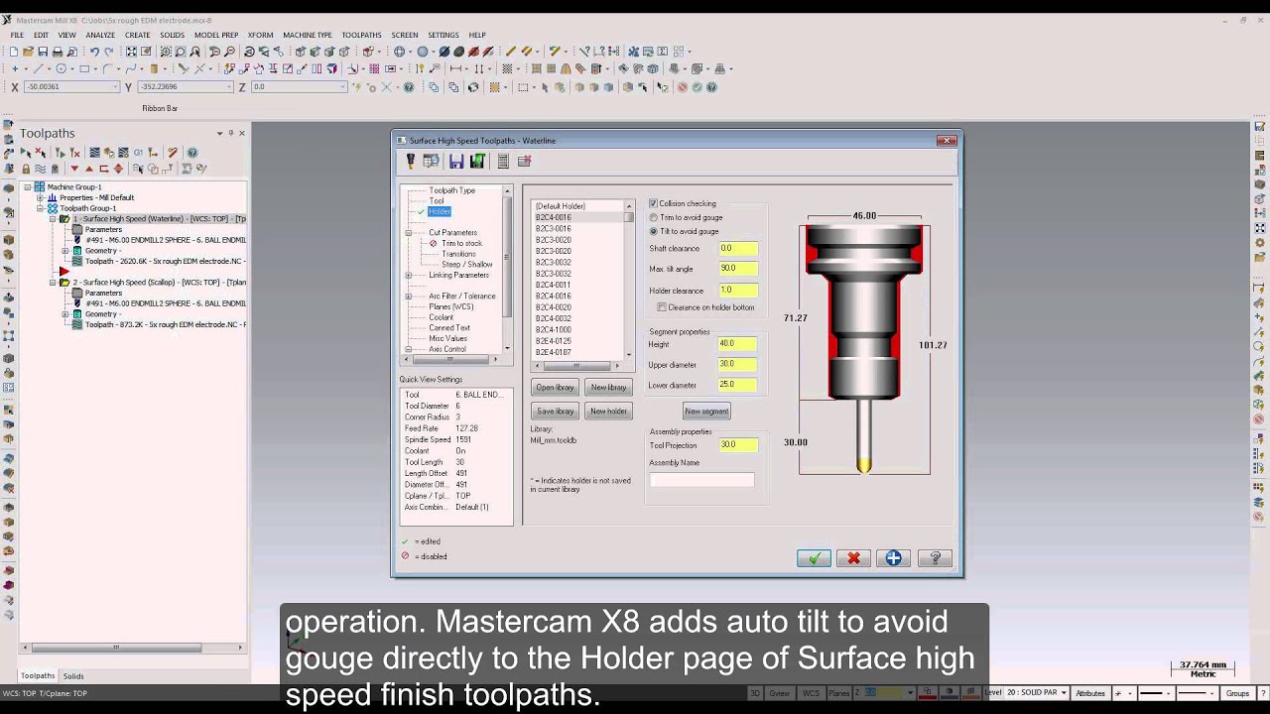This screenshot has width=1270, height=714.
Task: Click the red up arrow move insert icon
Action: (88, 169)
